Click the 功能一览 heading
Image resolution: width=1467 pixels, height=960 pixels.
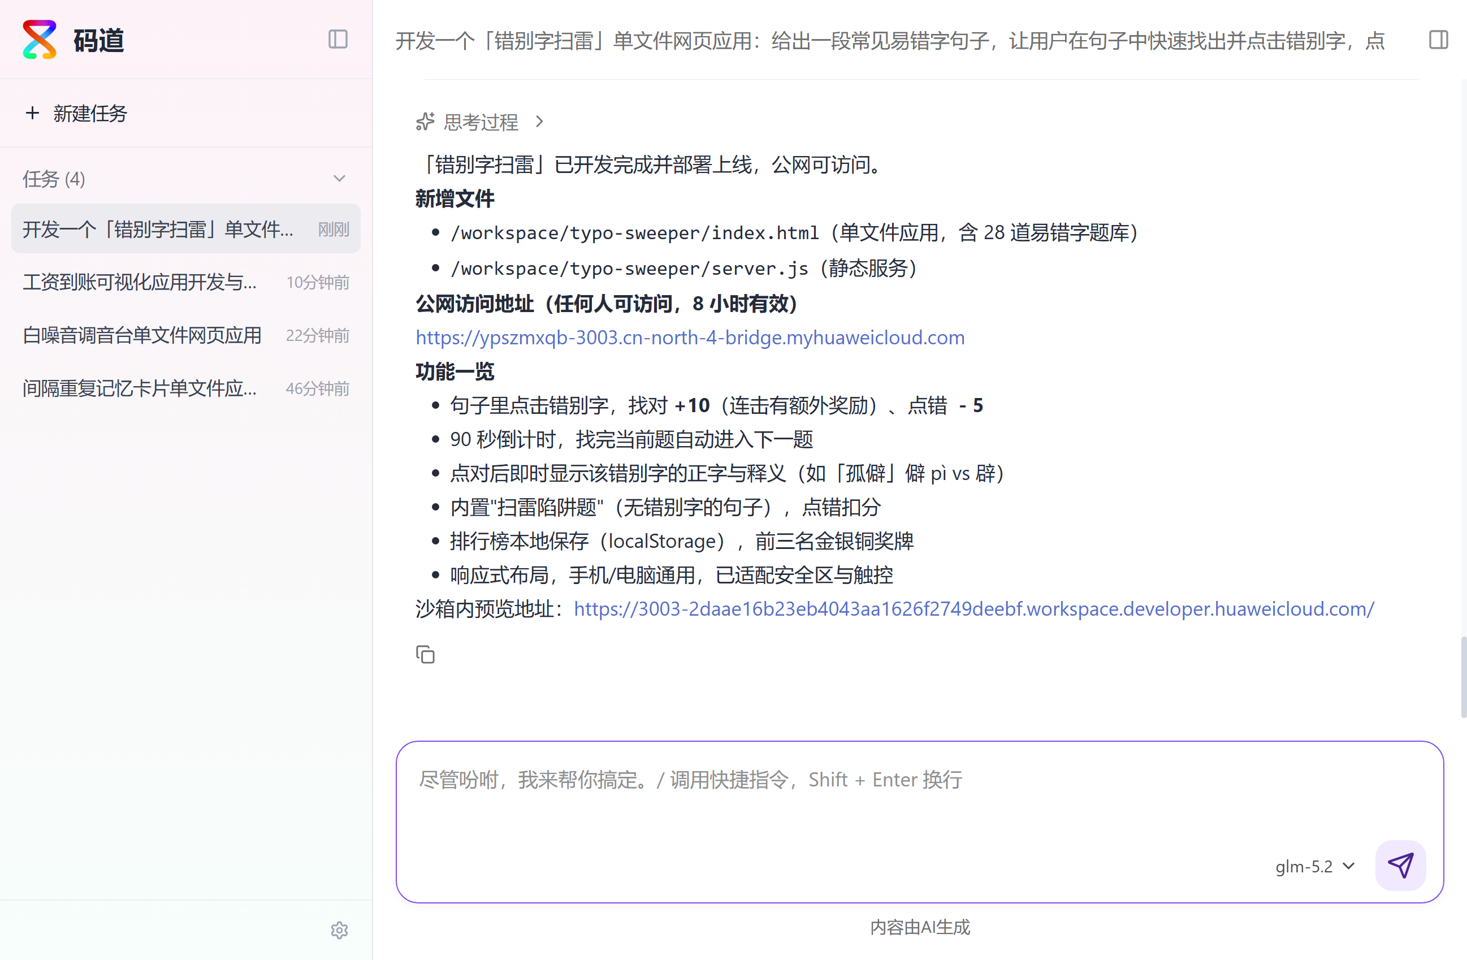(455, 371)
